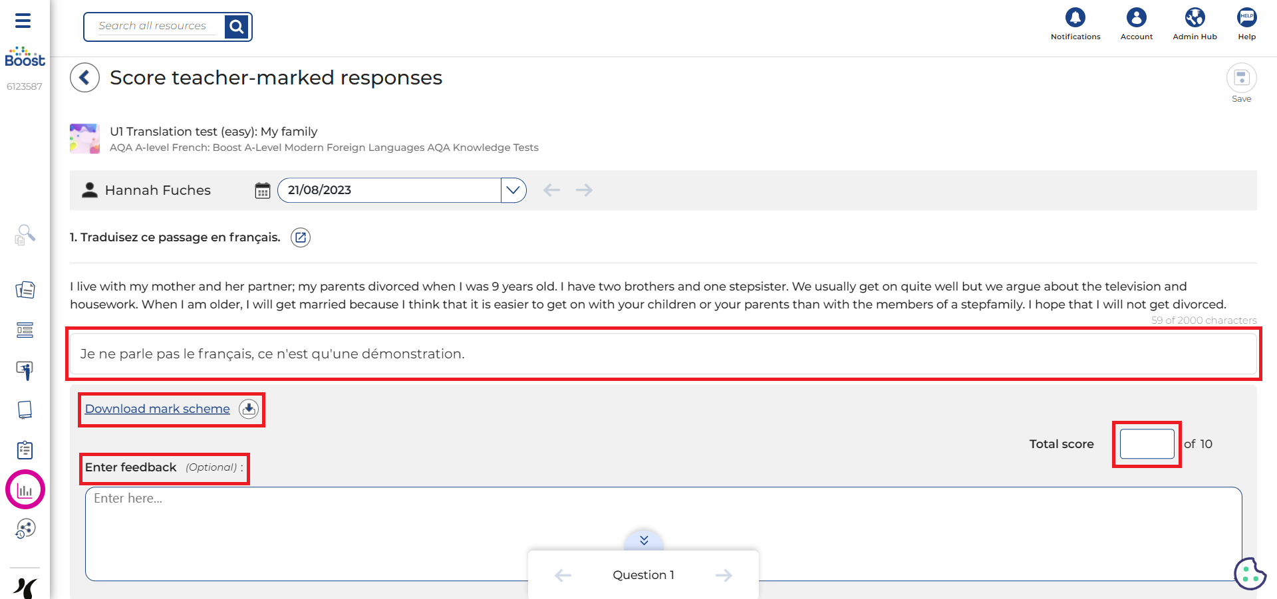
Task: Go to next question arrow
Action: click(724, 575)
